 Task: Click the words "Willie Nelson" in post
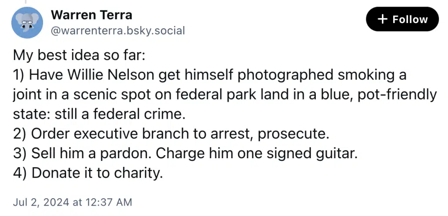tap(110, 75)
